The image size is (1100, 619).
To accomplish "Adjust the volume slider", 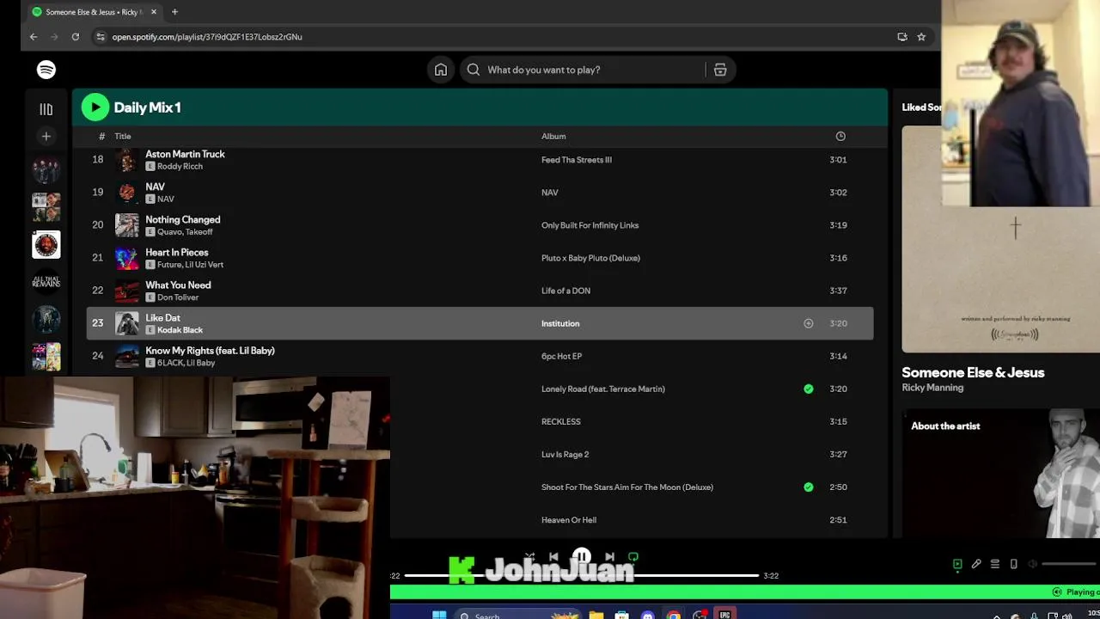I will 1068,564.
